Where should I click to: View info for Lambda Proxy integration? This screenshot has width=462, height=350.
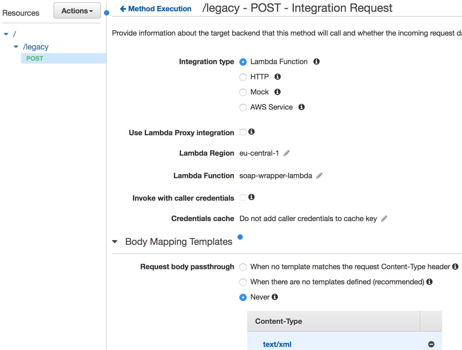251,132
